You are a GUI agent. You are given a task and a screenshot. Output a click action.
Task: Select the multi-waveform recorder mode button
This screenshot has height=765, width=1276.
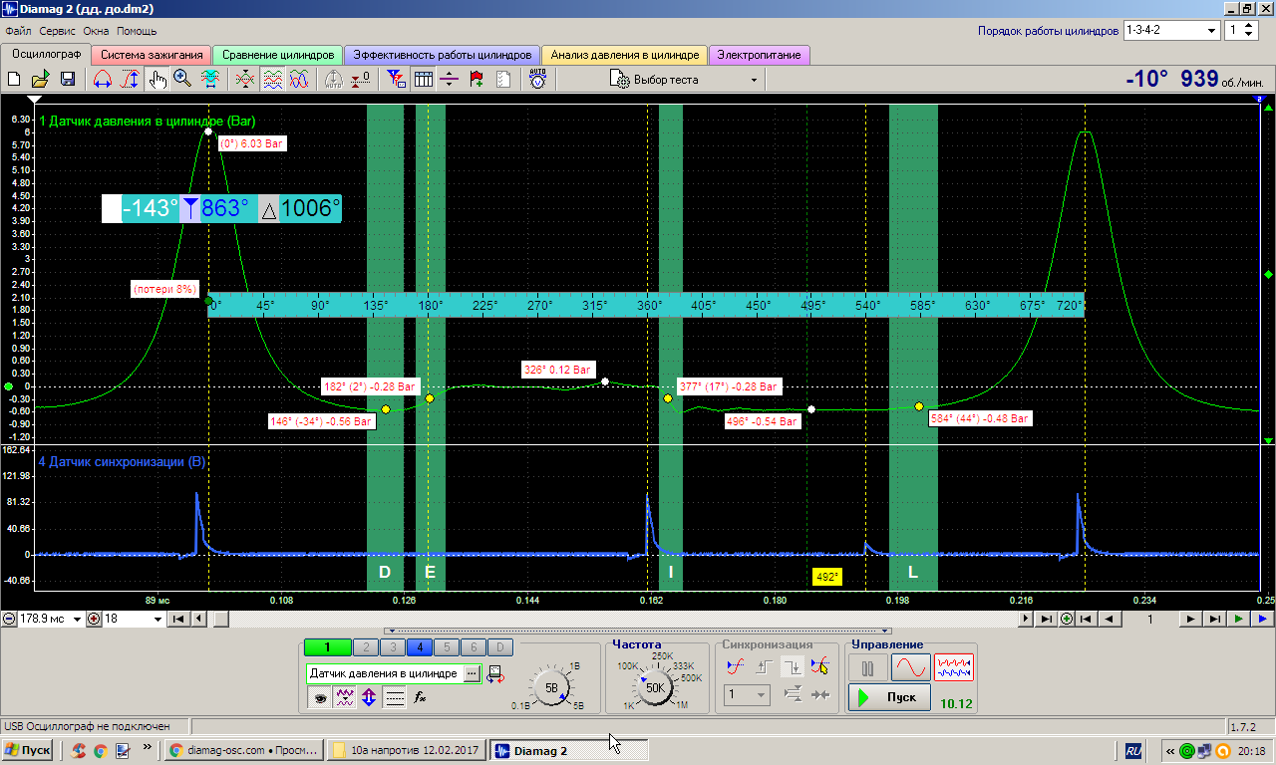point(954,667)
